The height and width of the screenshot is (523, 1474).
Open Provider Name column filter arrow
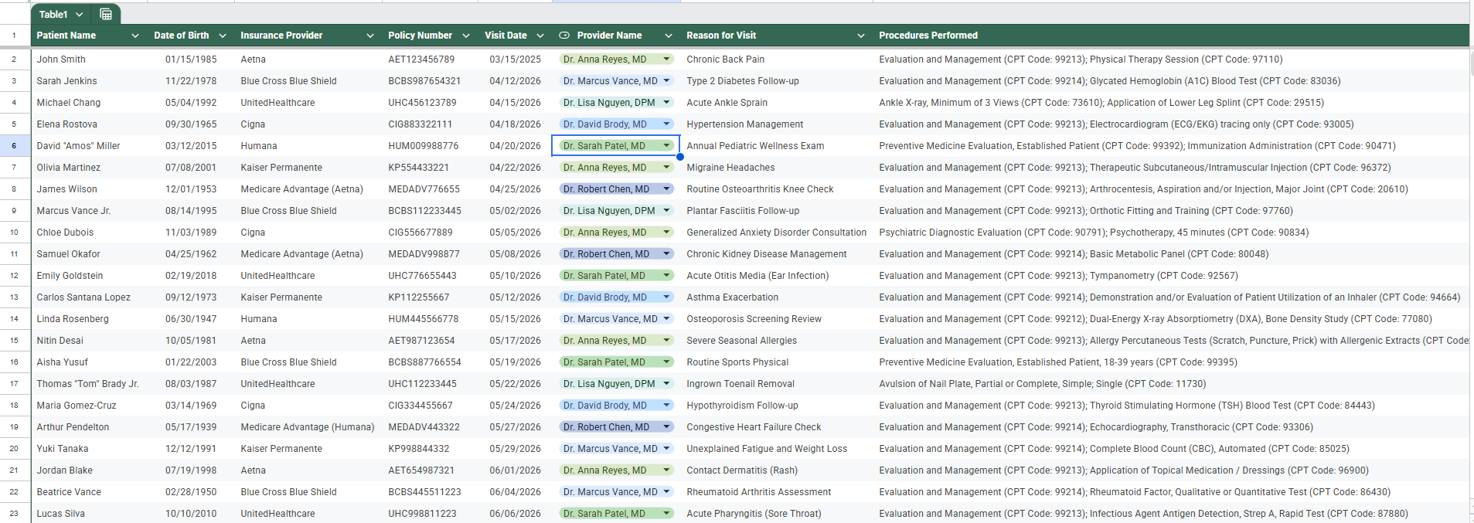click(669, 36)
